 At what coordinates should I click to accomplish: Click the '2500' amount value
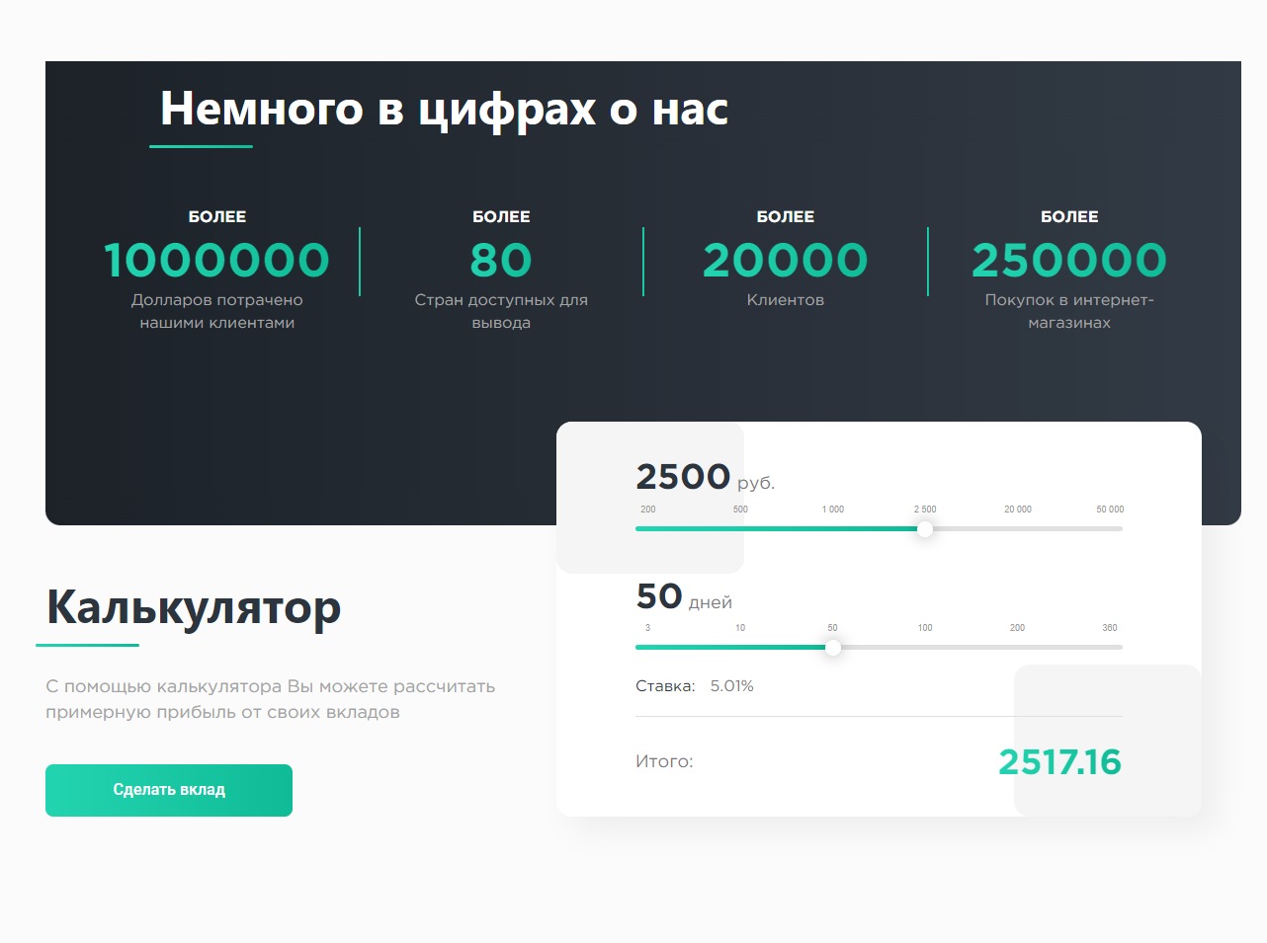[683, 477]
